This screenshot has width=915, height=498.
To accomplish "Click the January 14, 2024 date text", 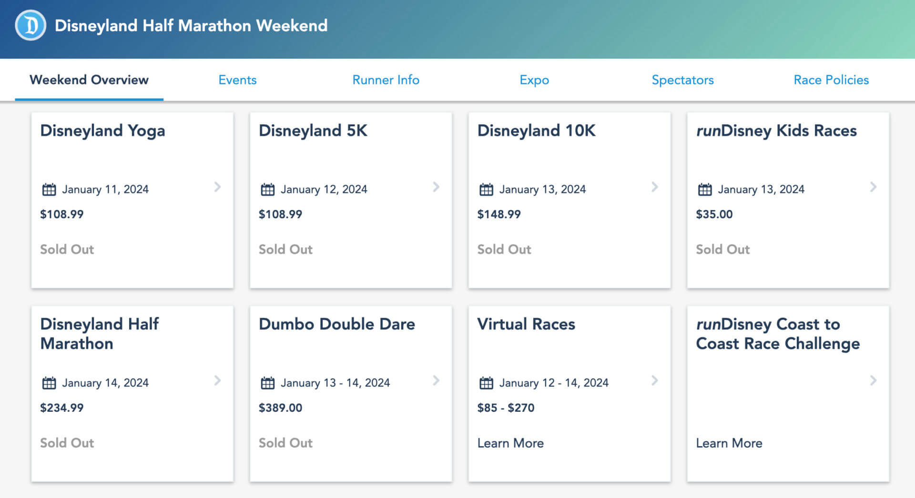I will pyautogui.click(x=105, y=383).
